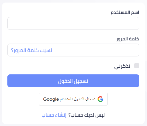Follow the blue create account link at the bottom

[x=54, y=115]
